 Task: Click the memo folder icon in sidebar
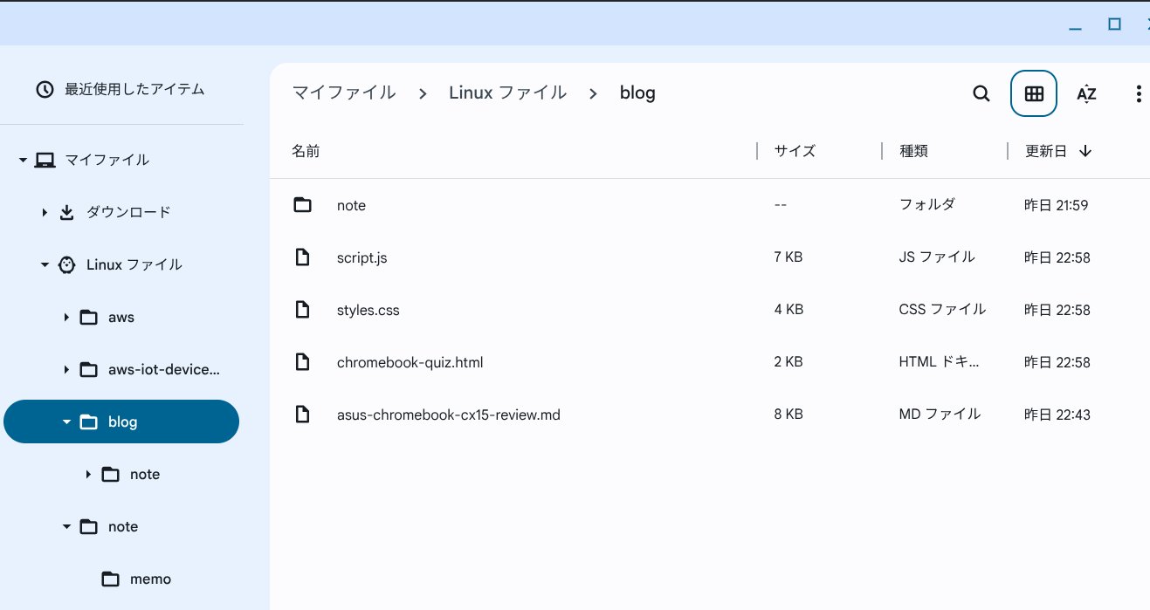[x=110, y=579]
